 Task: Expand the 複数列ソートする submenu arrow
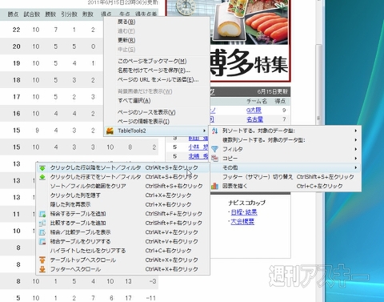tap(356, 140)
